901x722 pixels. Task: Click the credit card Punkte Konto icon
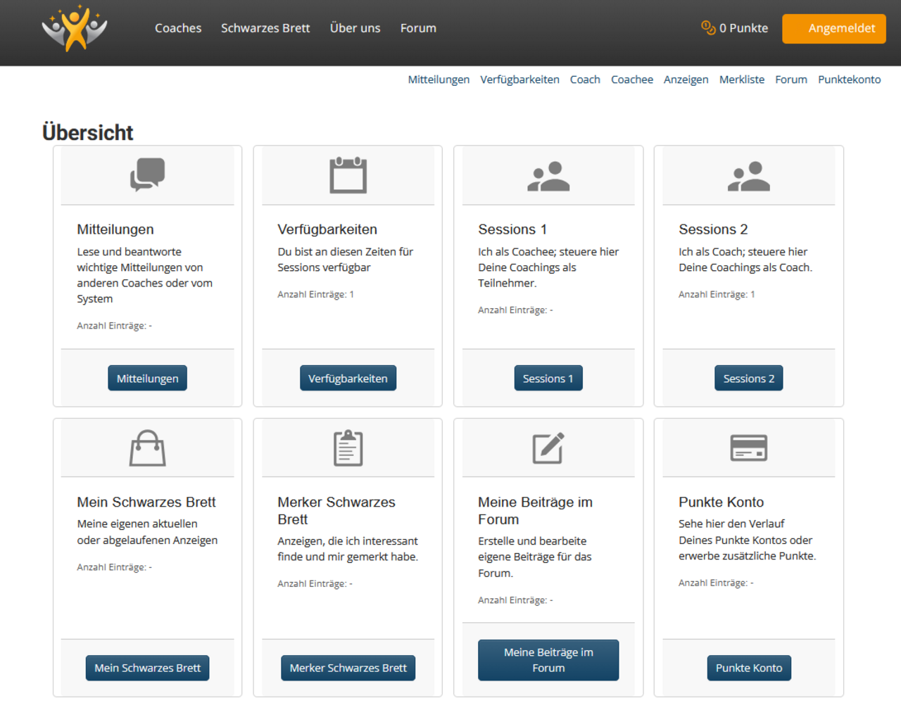[x=748, y=448]
